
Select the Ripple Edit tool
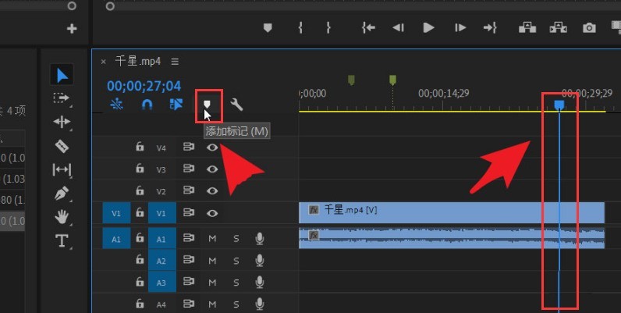click(x=62, y=122)
